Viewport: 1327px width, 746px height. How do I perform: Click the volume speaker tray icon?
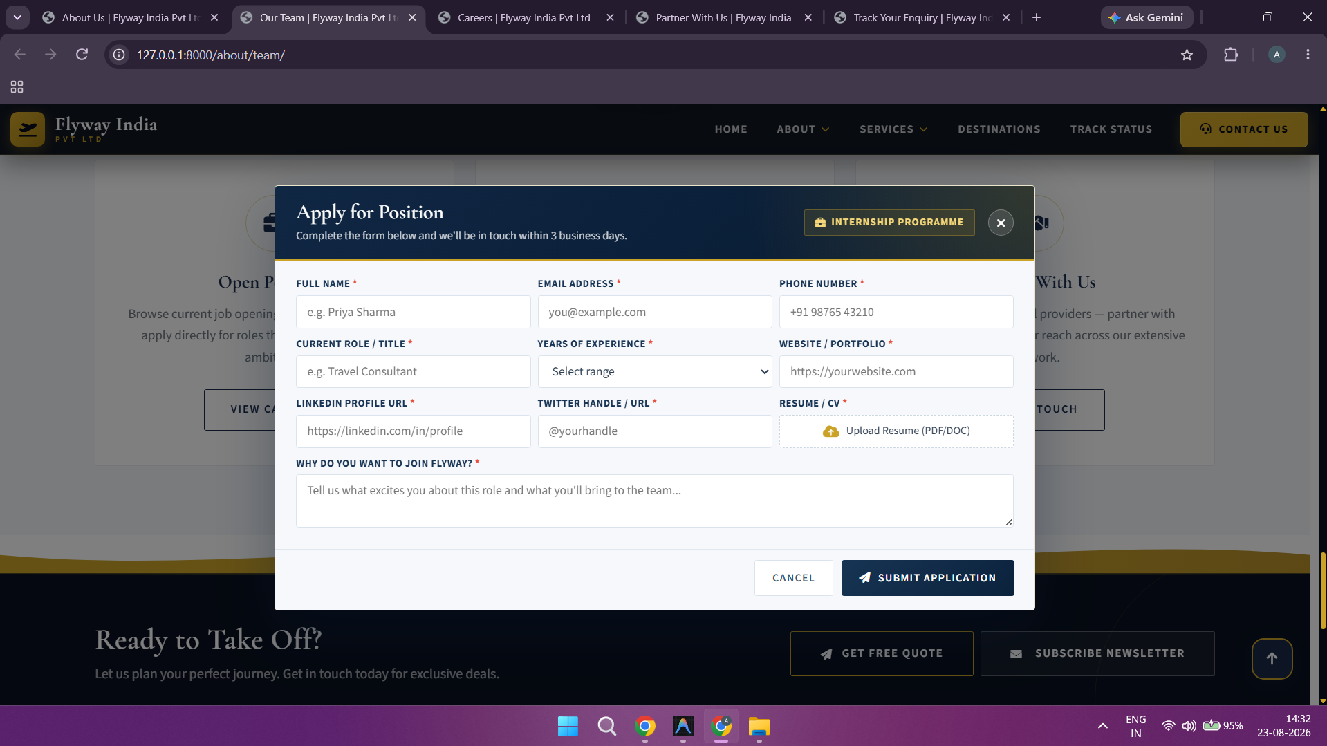pos(1189,726)
